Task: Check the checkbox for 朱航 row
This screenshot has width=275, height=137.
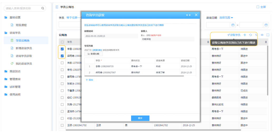Action: coord(62,63)
